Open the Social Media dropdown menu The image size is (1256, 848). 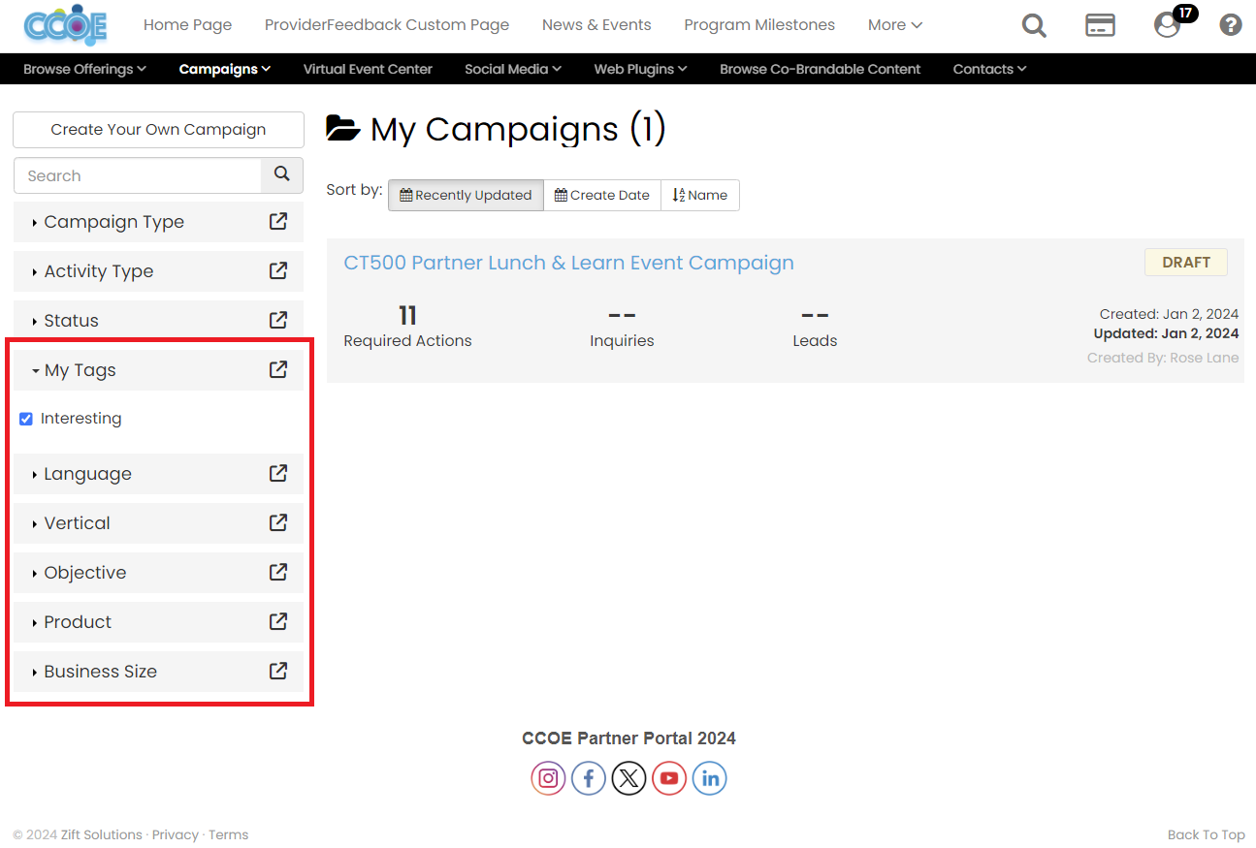512,69
